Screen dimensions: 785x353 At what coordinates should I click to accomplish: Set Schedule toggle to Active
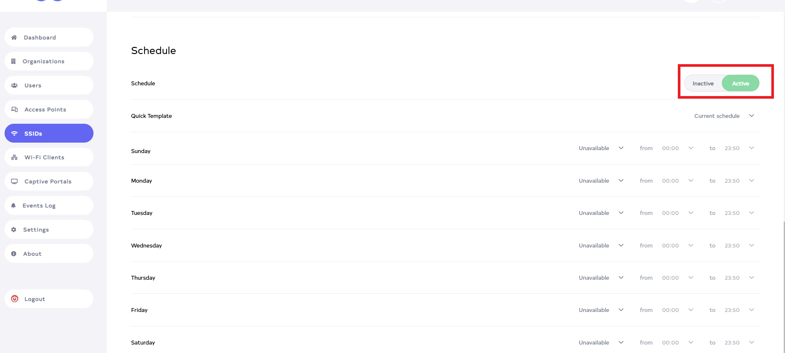[740, 83]
